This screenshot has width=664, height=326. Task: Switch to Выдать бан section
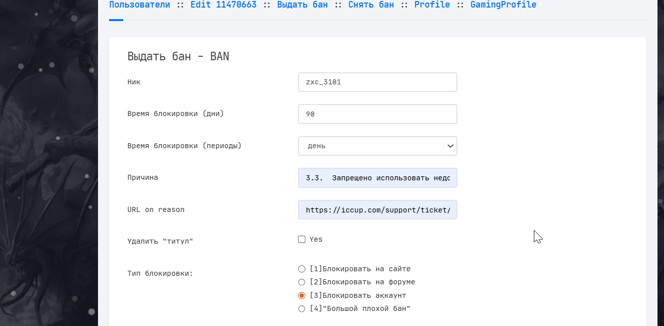pyautogui.click(x=302, y=5)
